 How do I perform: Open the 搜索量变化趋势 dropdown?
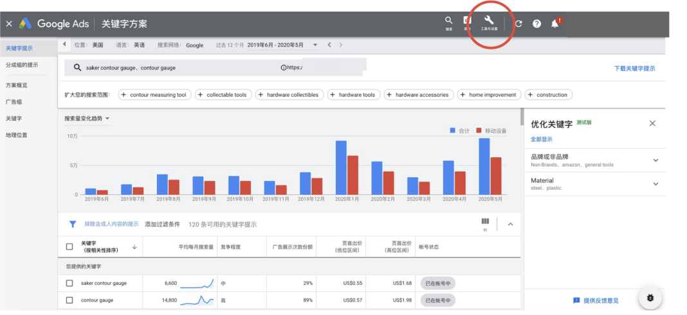pyautogui.click(x=87, y=119)
